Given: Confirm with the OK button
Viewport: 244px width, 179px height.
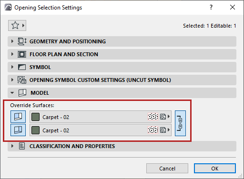Looking at the screenshot, I should pyautogui.click(x=215, y=169).
